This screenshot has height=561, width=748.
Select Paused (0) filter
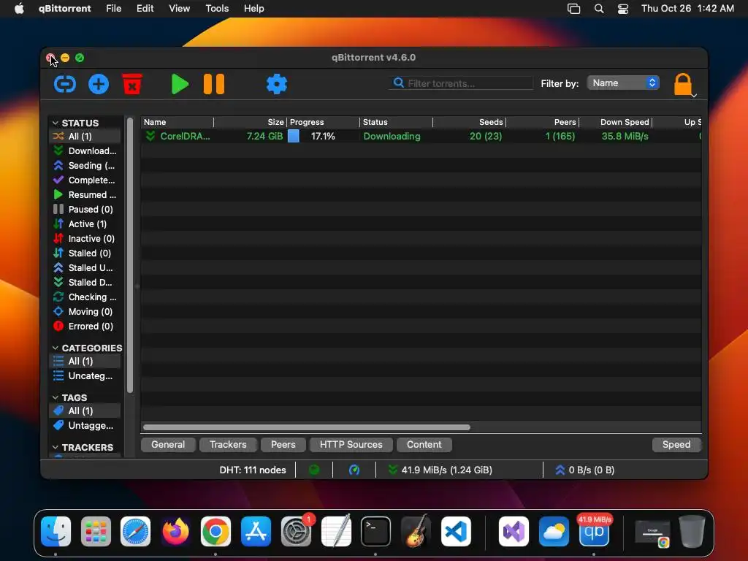pyautogui.click(x=85, y=210)
